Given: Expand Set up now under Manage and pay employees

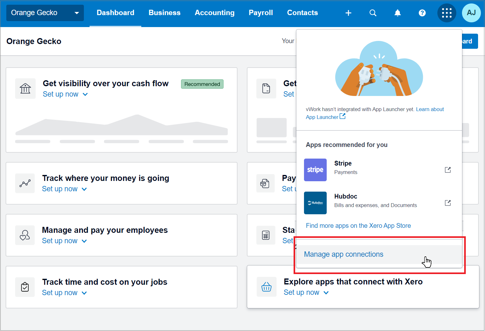Looking at the screenshot, I should pyautogui.click(x=65, y=241).
